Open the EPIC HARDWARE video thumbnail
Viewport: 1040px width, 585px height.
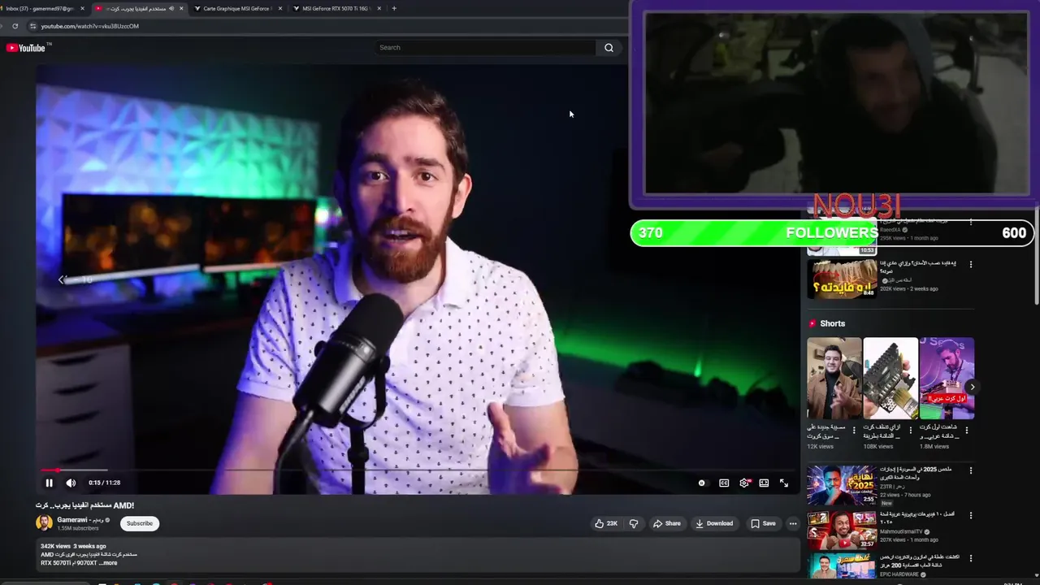pos(842,565)
